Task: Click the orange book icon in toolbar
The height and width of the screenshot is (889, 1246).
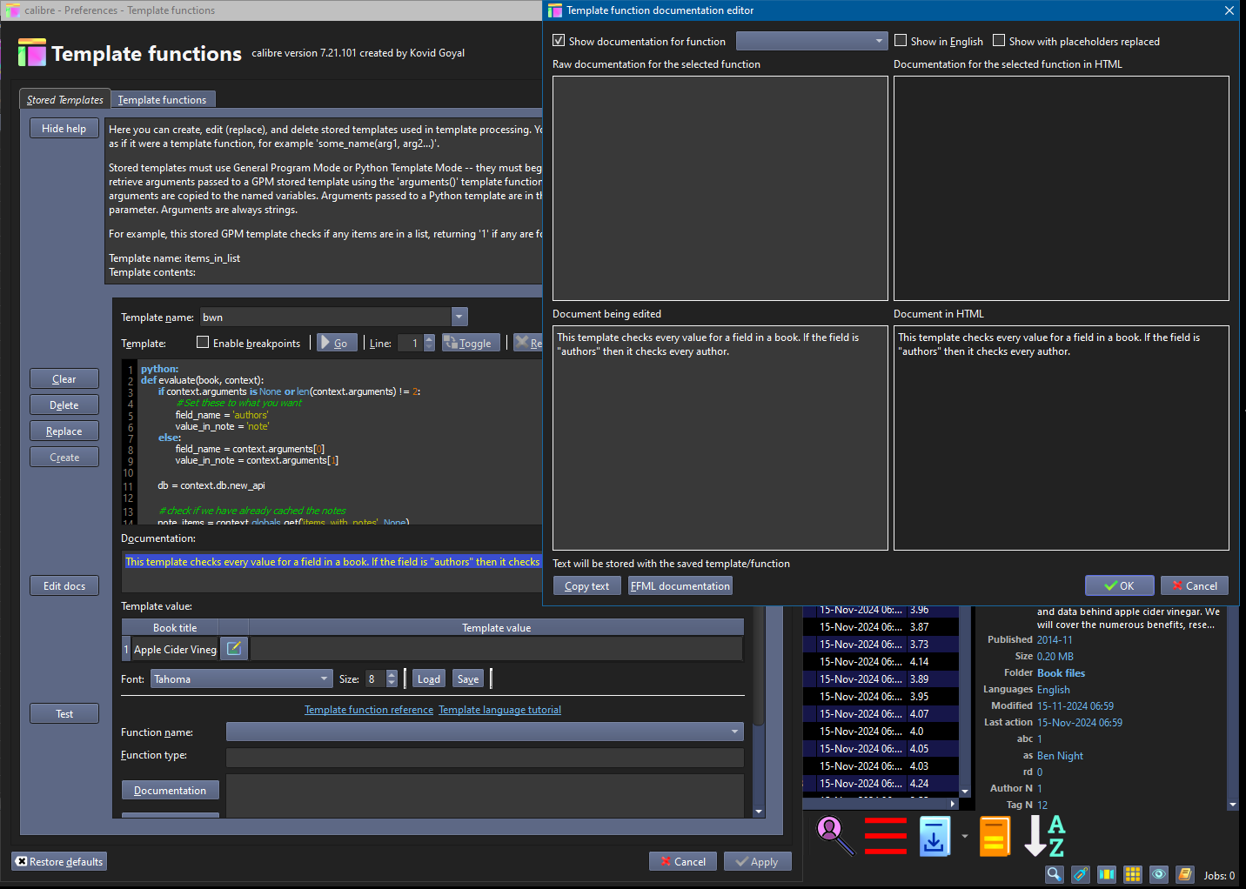Action: tap(995, 837)
